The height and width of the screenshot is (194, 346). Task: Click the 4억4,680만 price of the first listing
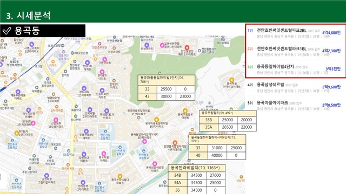(331, 32)
